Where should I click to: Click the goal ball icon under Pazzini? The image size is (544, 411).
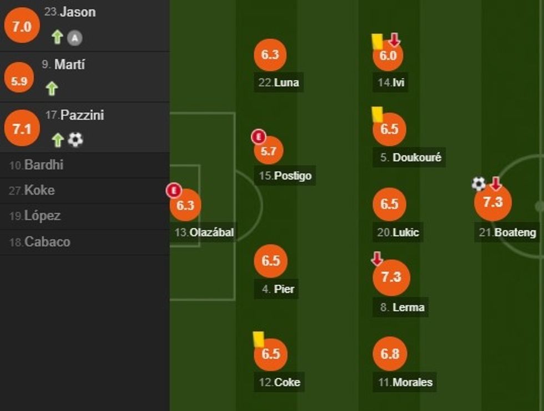[x=75, y=140]
